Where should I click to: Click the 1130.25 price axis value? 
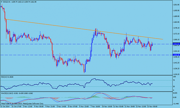coord(176,74)
